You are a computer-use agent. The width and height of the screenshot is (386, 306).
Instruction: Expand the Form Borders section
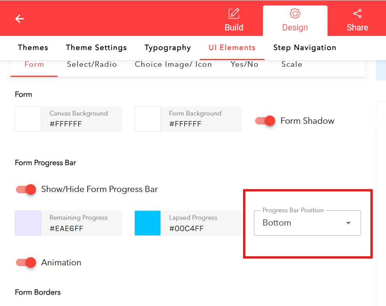tap(37, 292)
